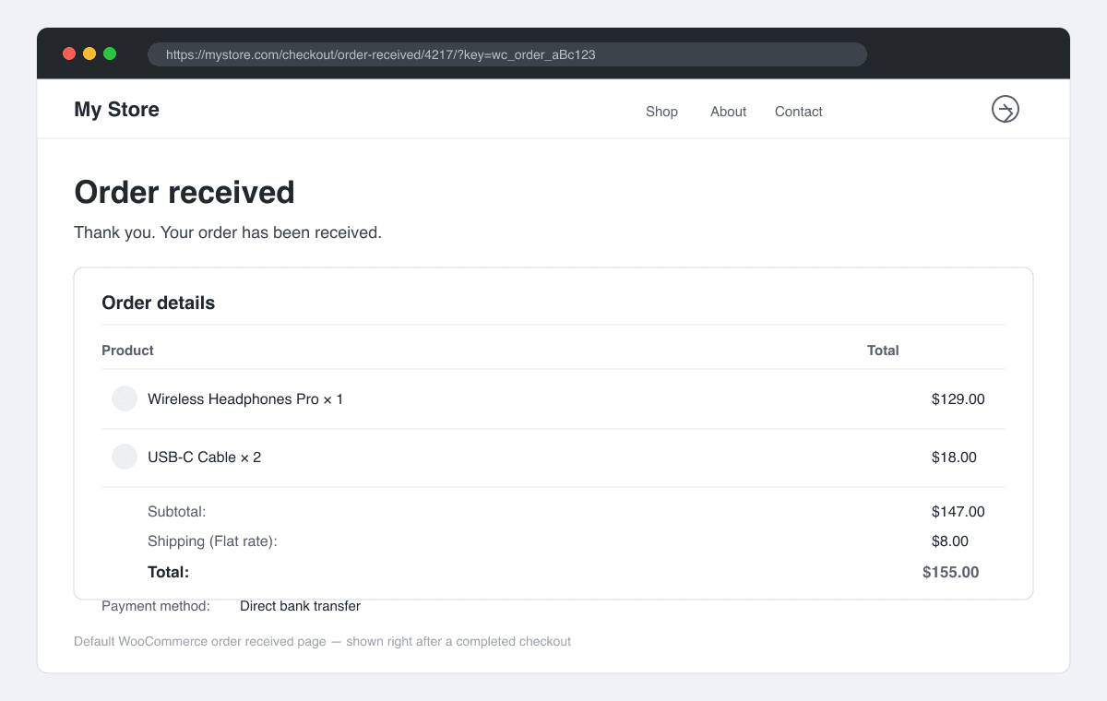Click the Product column header
Image resolution: width=1107 pixels, height=701 pixels.
point(127,350)
